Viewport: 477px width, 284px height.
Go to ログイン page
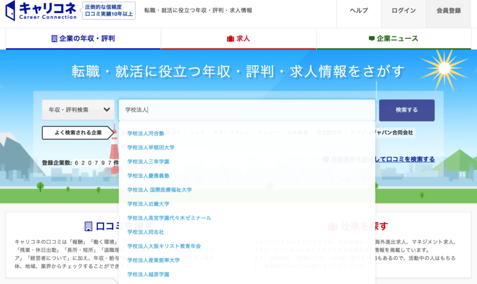pos(404,11)
